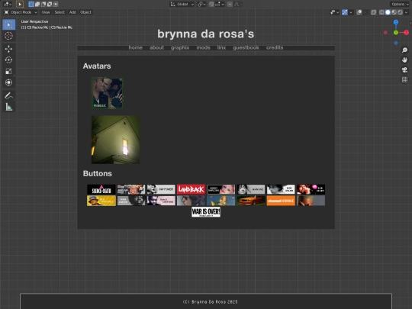This screenshot has width=412, height=309.
Task: Switch perspective/orthographic grid icon
Action: coord(404,79)
